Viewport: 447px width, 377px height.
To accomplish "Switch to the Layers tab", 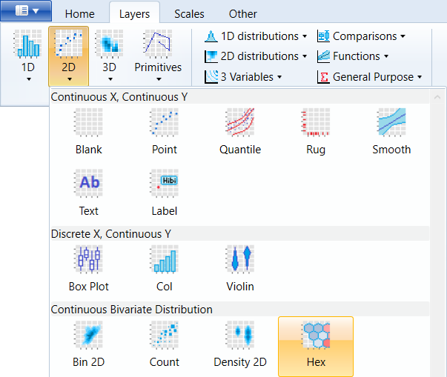I will [134, 13].
